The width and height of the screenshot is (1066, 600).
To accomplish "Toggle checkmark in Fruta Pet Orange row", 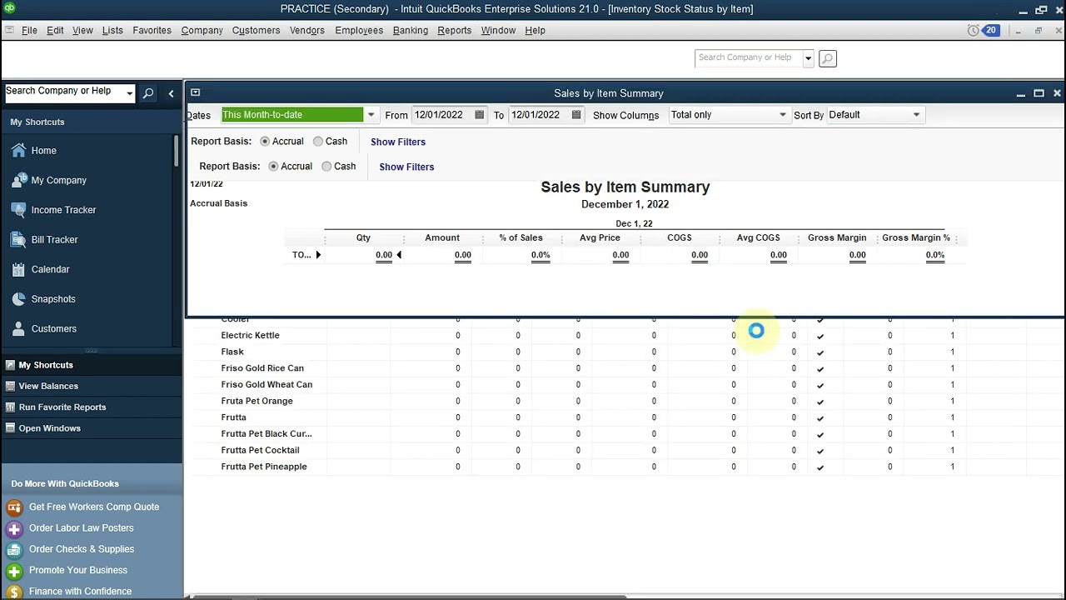I will (x=820, y=402).
